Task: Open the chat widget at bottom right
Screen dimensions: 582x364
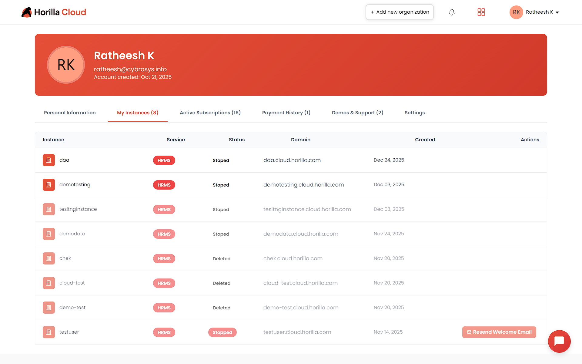Action: coord(559,341)
